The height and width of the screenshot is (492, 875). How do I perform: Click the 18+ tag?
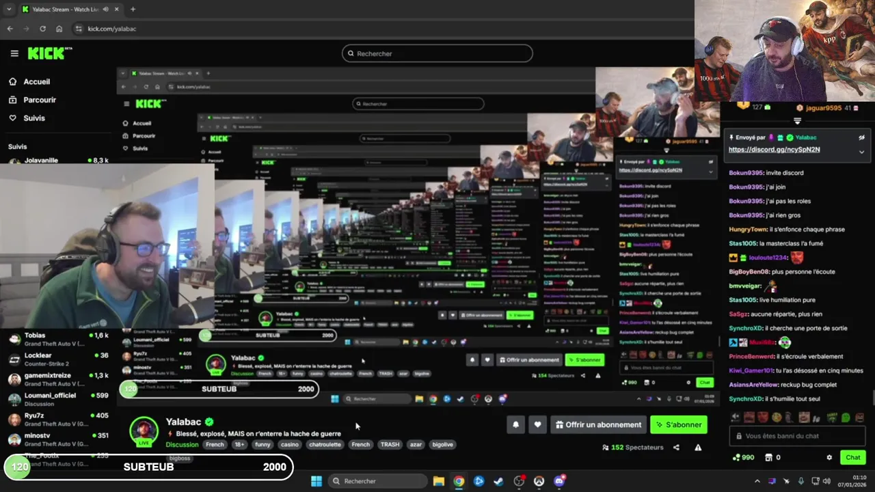click(x=239, y=444)
